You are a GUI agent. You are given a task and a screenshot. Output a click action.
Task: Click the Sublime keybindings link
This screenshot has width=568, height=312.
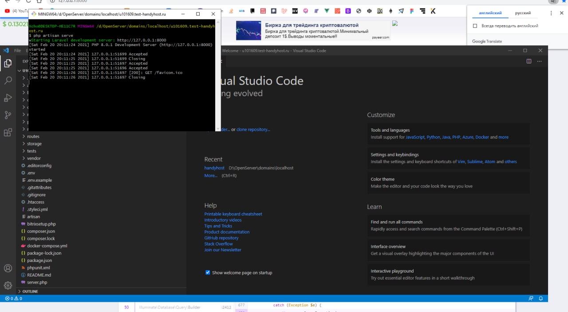click(x=474, y=162)
